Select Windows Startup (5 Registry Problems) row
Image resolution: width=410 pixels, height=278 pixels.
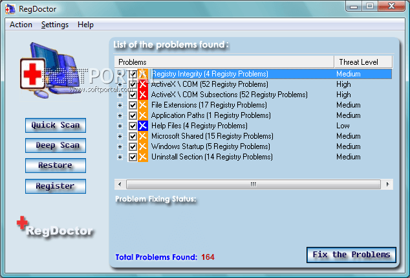coord(210,146)
